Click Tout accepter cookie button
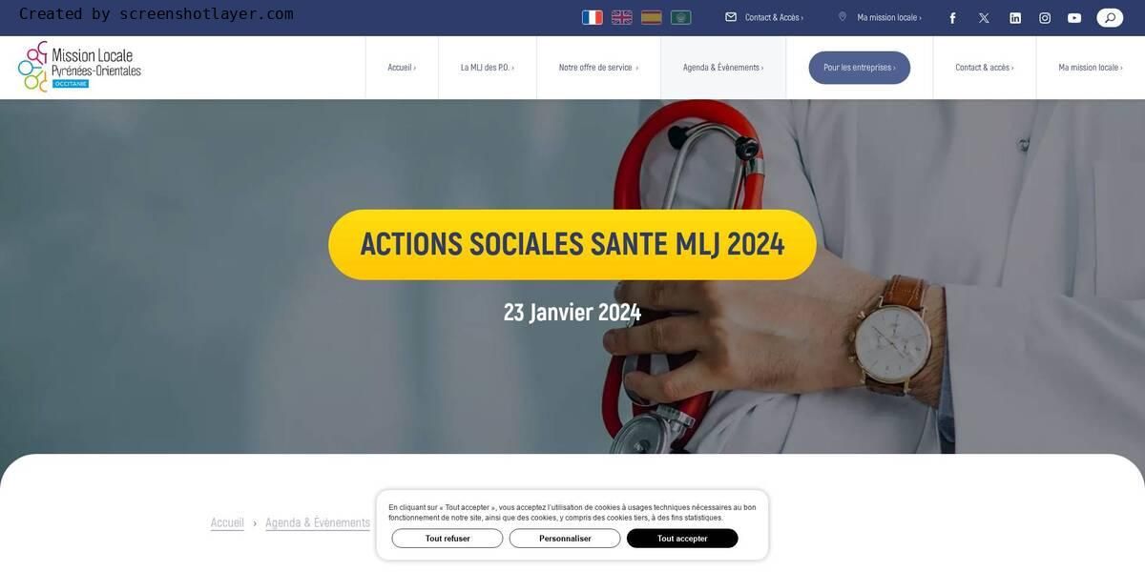The height and width of the screenshot is (572, 1145). [682, 539]
